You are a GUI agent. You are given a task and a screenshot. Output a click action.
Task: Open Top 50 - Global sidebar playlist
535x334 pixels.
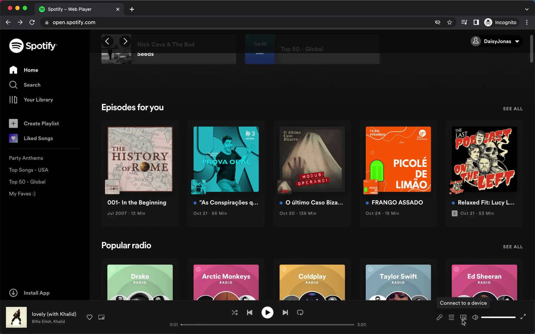tap(27, 182)
